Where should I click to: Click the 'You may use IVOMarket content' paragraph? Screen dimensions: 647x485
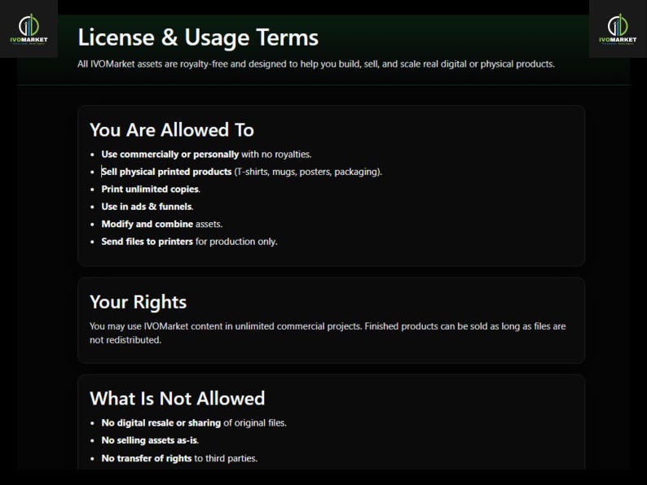coord(328,333)
